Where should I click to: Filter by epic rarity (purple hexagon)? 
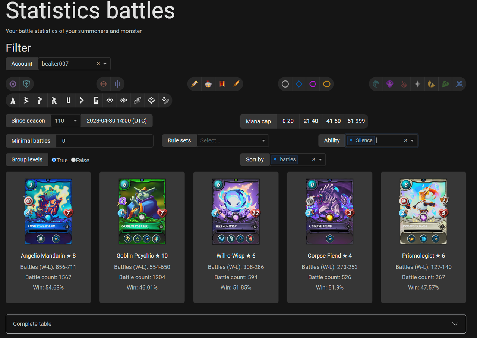click(x=313, y=84)
